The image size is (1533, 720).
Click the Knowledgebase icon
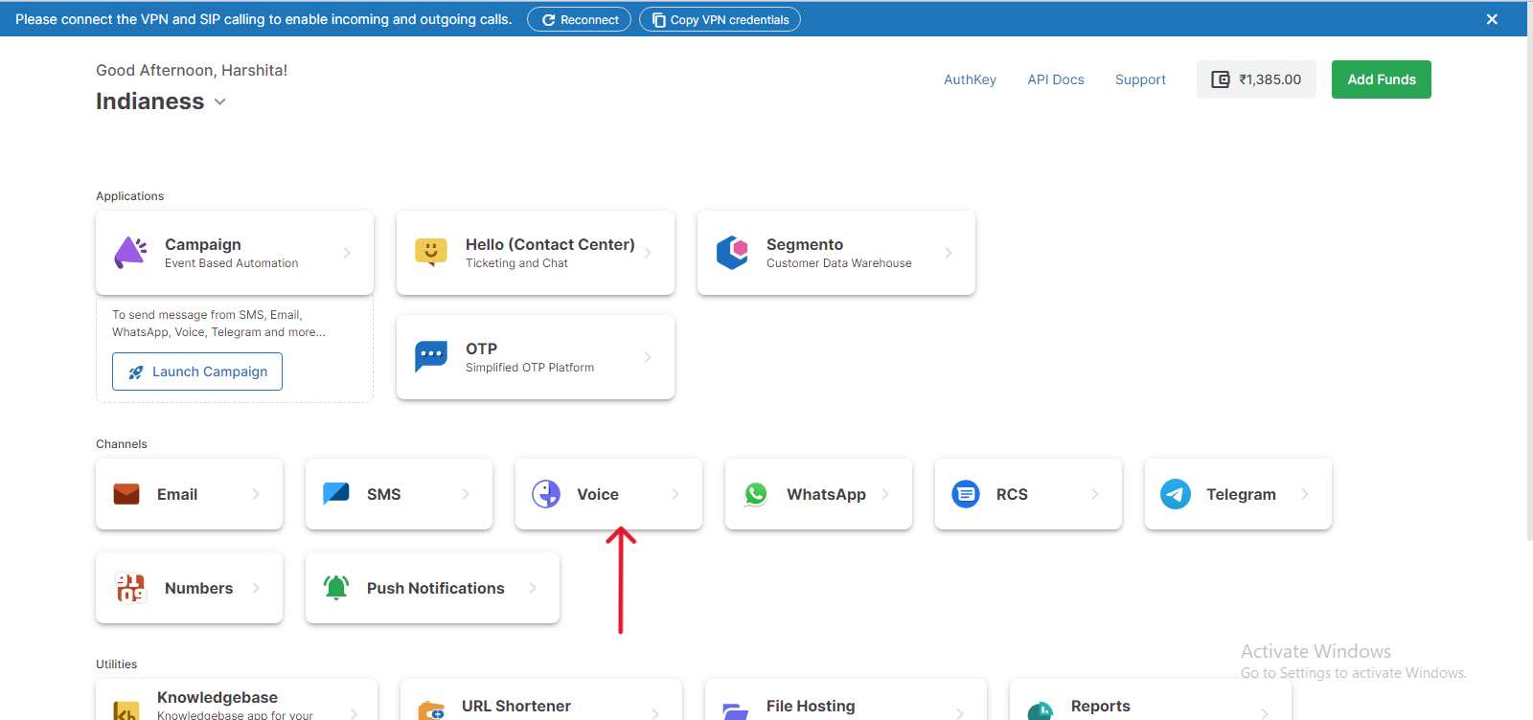tap(126, 711)
